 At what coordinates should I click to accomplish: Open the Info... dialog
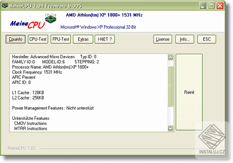point(185,39)
